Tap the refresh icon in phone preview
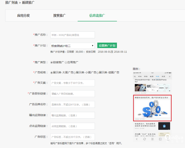The height and width of the screenshot is (148, 185). [145, 139]
